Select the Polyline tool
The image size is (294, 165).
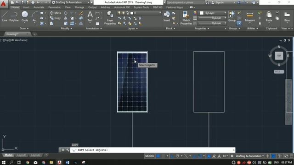pyautogui.click(x=14, y=16)
